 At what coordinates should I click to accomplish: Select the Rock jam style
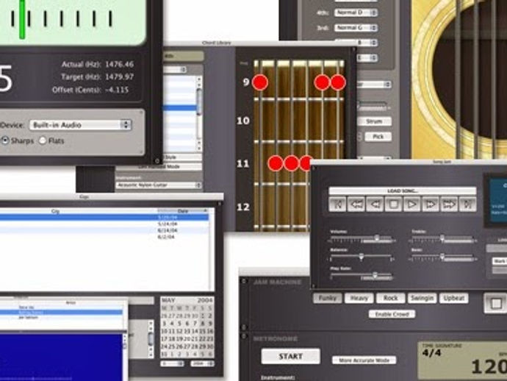(391, 298)
